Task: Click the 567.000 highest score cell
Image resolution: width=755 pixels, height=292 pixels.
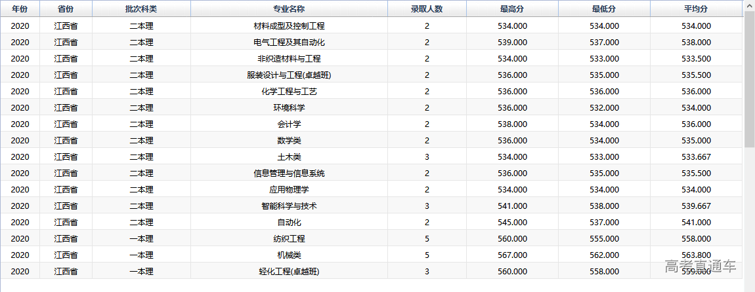Action: point(512,255)
